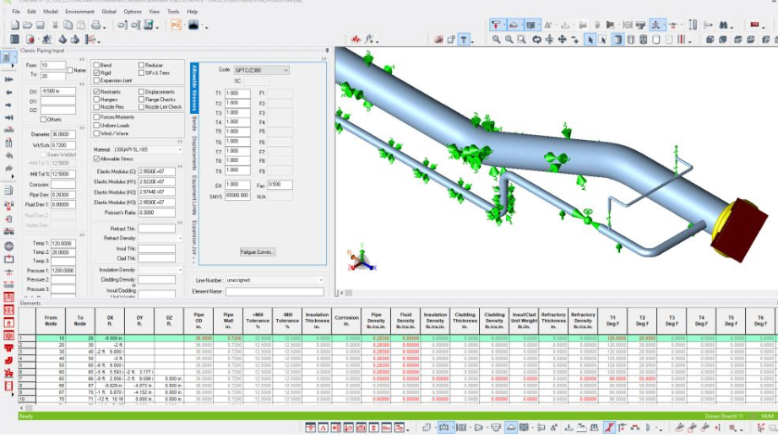778x437 pixels.
Task: Open the Environment menu
Action: click(79, 12)
